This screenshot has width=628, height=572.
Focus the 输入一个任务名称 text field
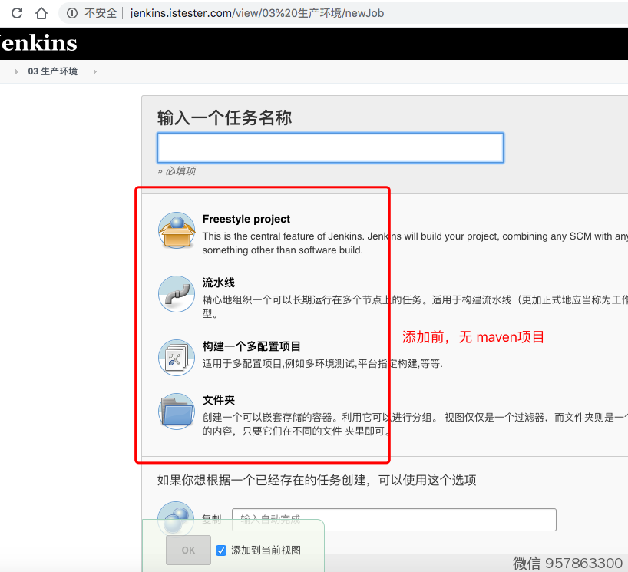pyautogui.click(x=330, y=147)
